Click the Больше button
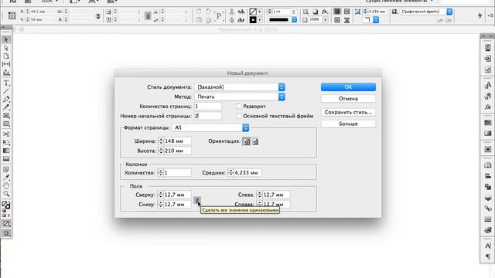The image size is (495, 278). click(348, 124)
